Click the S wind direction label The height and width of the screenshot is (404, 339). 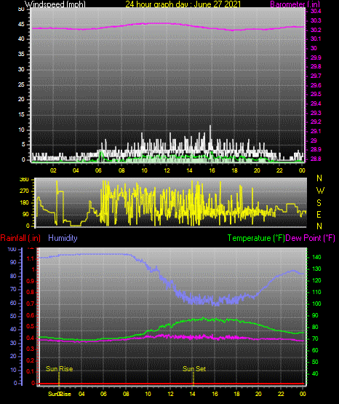[319, 203]
